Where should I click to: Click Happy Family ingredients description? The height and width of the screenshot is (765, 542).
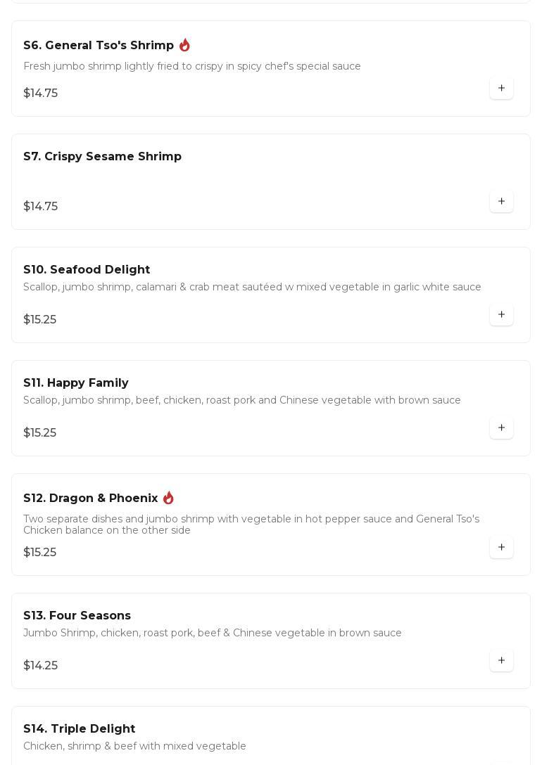pyautogui.click(x=242, y=401)
